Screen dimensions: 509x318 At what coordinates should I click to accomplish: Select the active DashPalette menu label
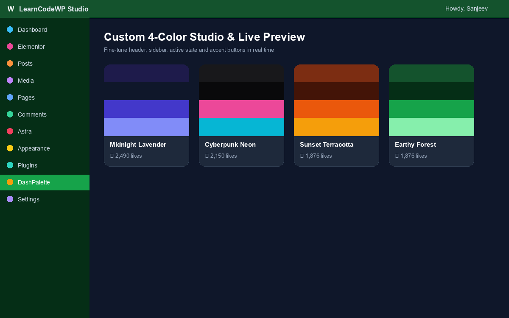point(34,182)
